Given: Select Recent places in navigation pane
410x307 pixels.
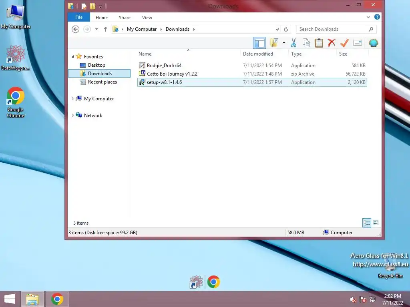Looking at the screenshot, I should [102, 82].
